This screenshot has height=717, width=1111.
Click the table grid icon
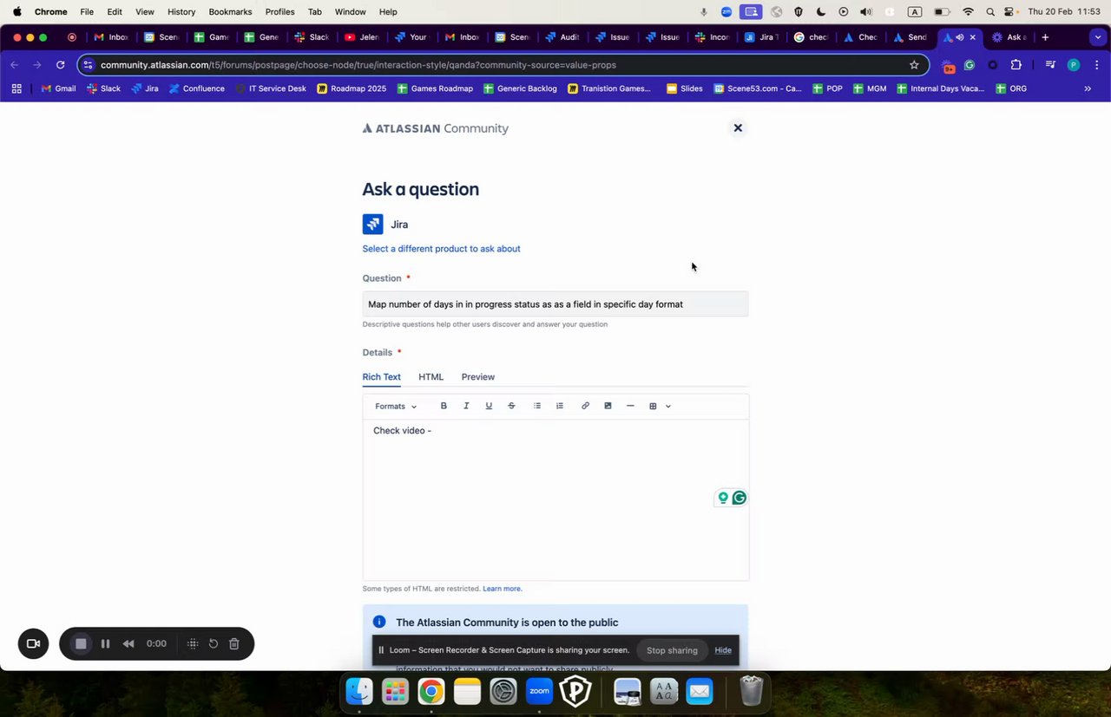[653, 406]
